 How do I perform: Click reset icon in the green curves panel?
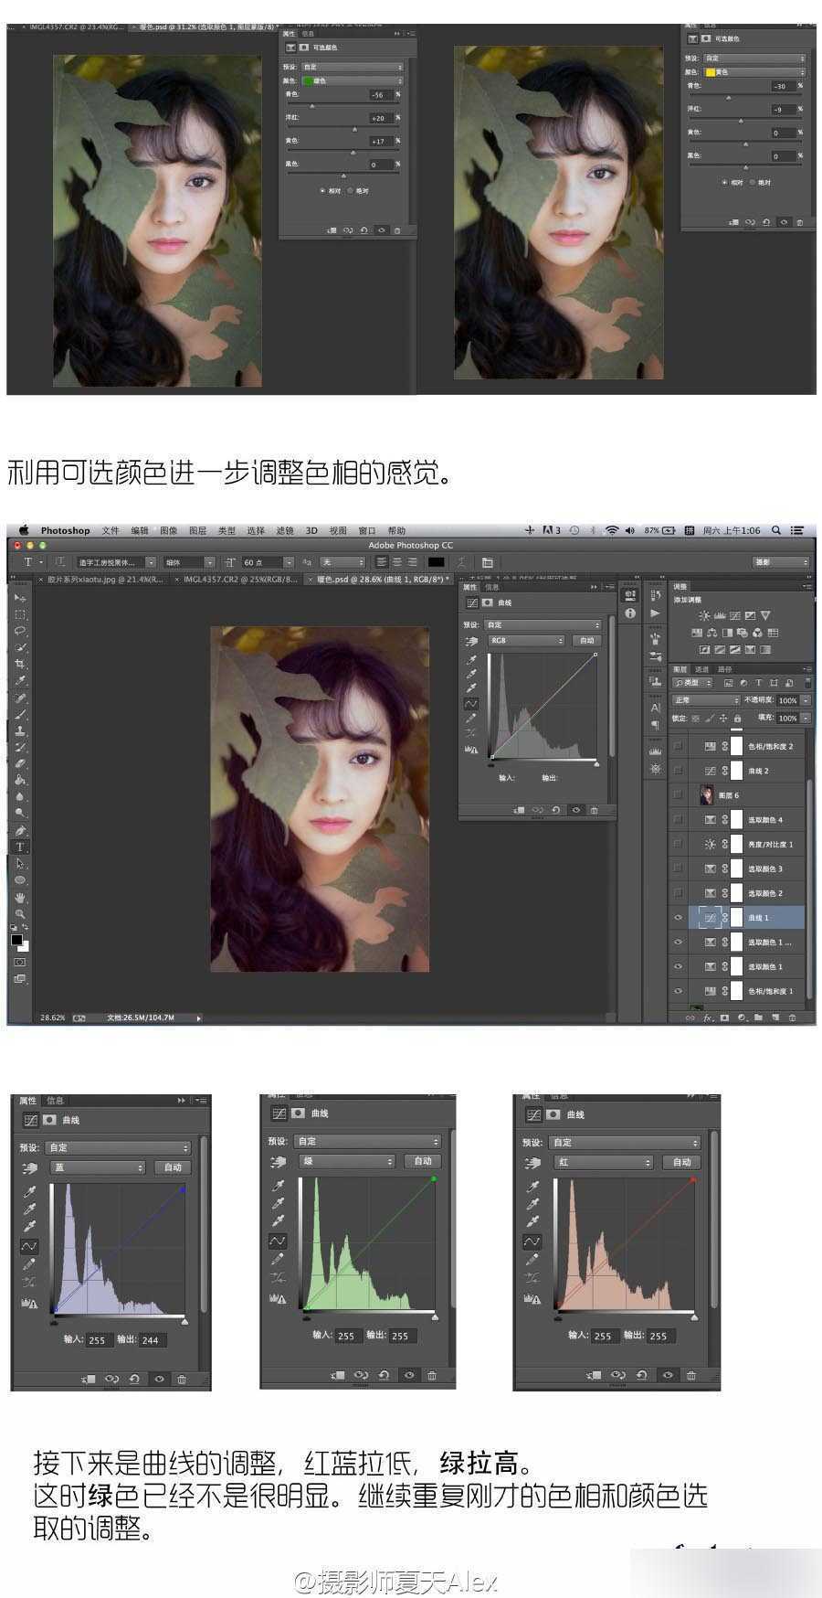click(x=385, y=1375)
